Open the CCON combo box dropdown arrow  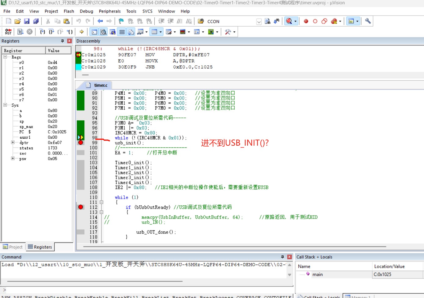(259, 21)
